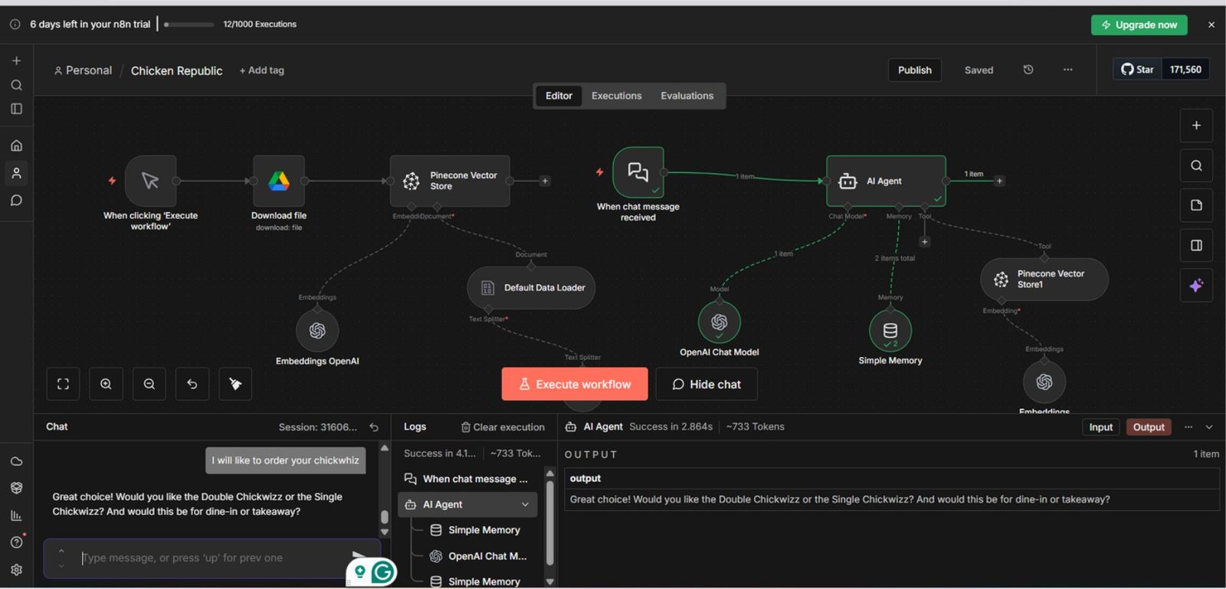The height and width of the screenshot is (589, 1226).
Task: Click Hide chat button
Action: pos(706,384)
